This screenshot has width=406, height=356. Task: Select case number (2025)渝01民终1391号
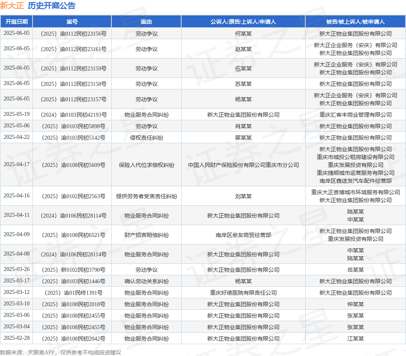click(x=73, y=293)
